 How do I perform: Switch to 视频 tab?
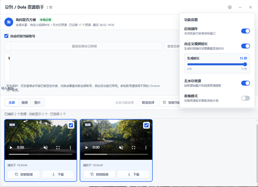click(x=25, y=102)
